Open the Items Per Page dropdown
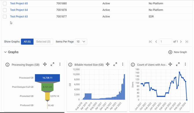Screen dimensions: 194x113 tap(81, 42)
